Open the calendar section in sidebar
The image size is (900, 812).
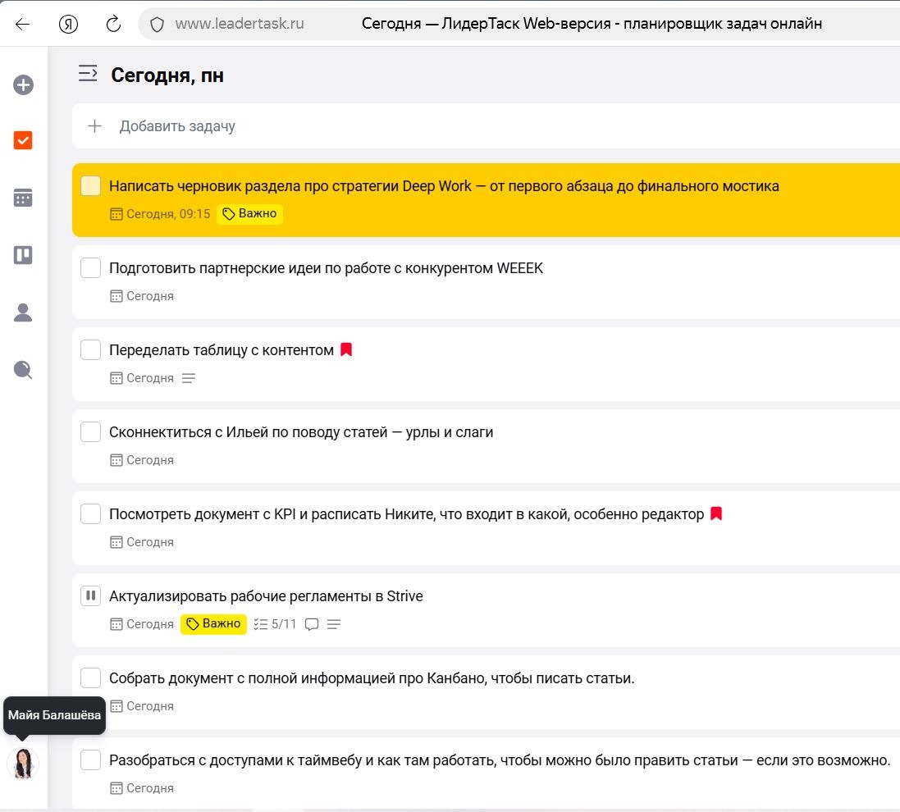[x=23, y=198]
